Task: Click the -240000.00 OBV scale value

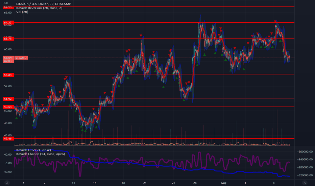Action: (305, 160)
